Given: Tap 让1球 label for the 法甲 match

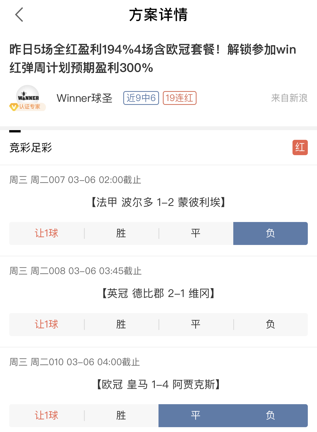Looking at the screenshot, I should (x=46, y=233).
